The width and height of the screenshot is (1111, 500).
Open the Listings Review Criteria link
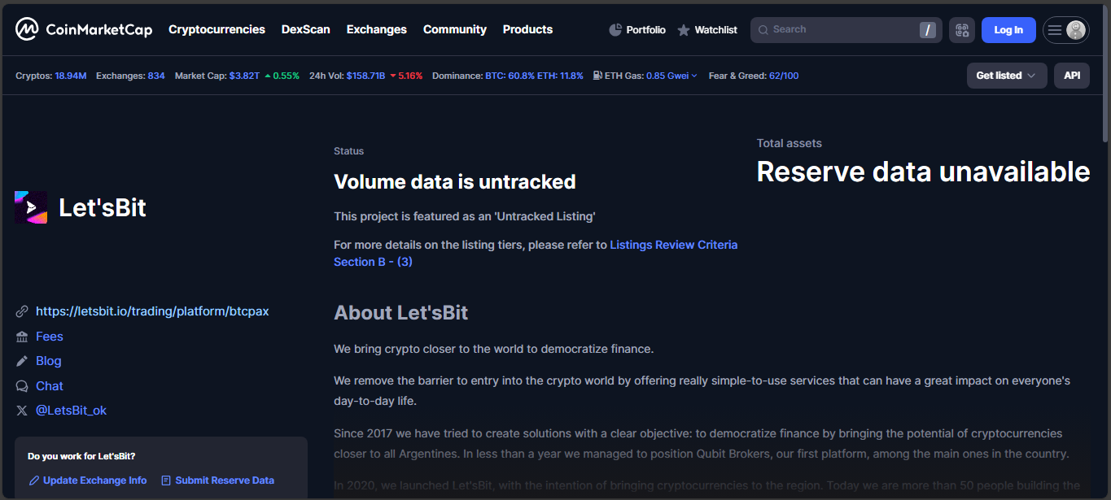(673, 245)
